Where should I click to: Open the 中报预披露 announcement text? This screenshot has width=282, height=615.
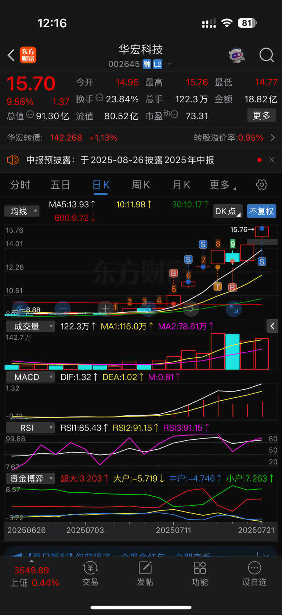coord(120,160)
